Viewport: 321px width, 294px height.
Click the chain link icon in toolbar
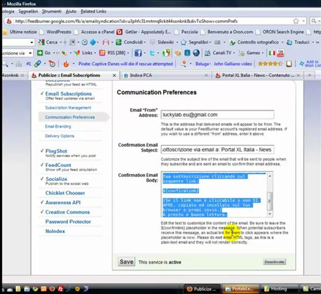(x=38, y=64)
